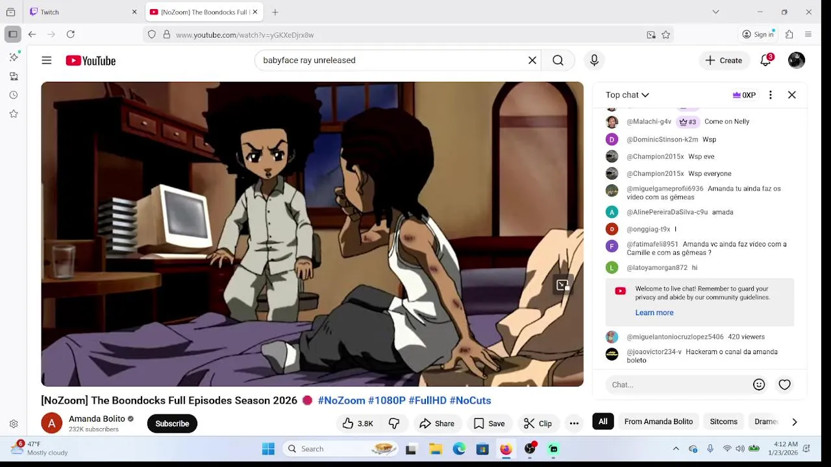Open #NoCuts hashtag link

click(470, 401)
